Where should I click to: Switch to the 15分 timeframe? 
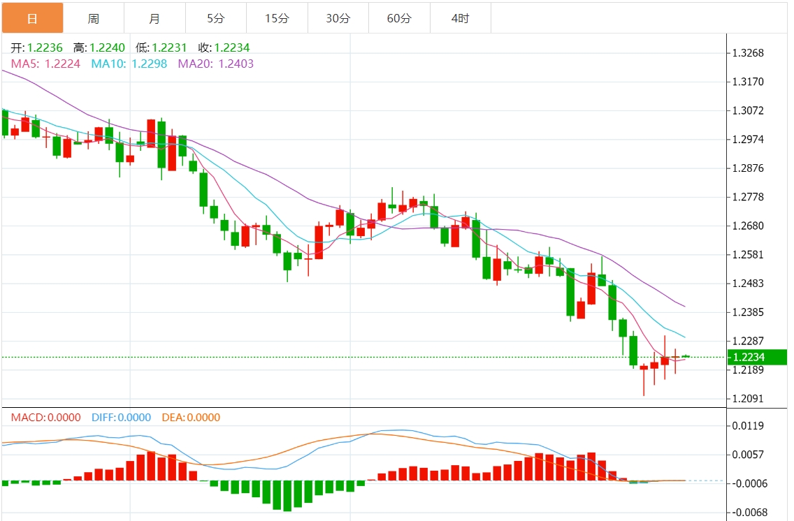(x=277, y=18)
